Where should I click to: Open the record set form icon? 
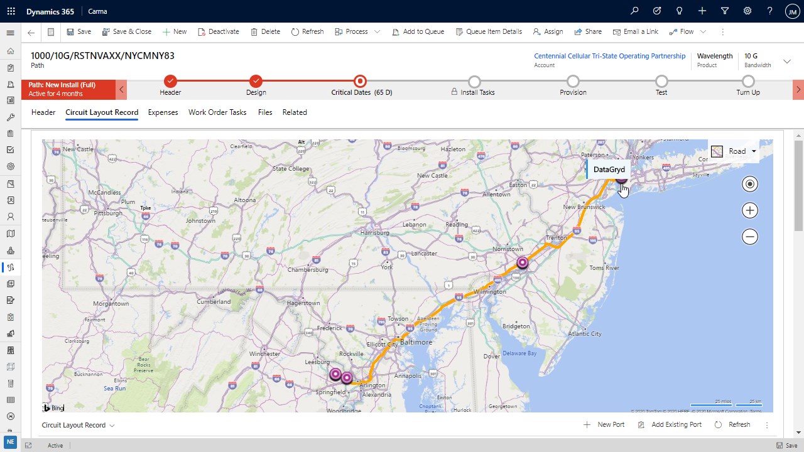coord(51,32)
